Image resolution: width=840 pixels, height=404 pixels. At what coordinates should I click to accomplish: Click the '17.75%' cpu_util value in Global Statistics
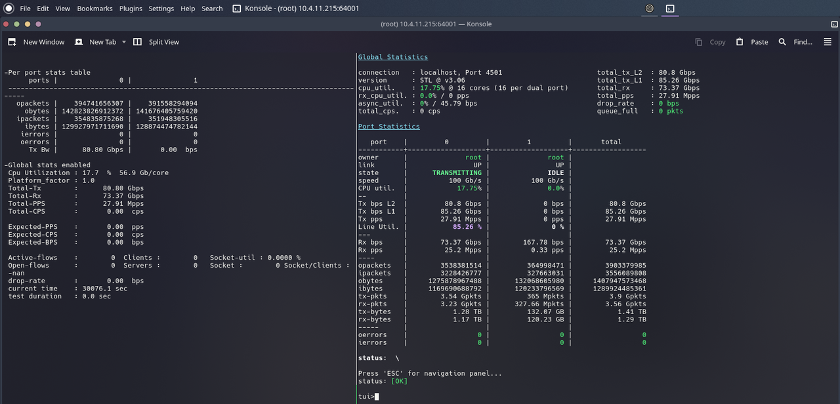[432, 88]
